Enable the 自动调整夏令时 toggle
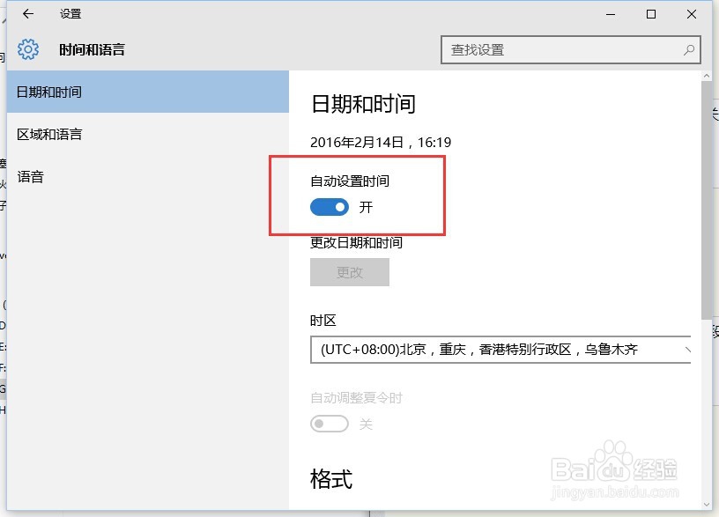Image resolution: width=719 pixels, height=517 pixels. 330,424
